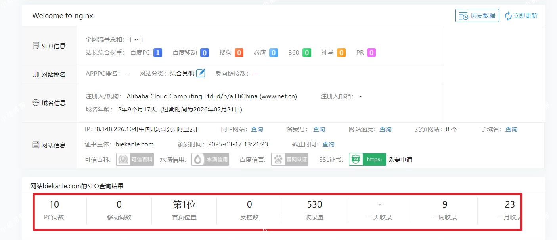
Task: Click 立即更新 to refresh the data
Action: pos(525,15)
